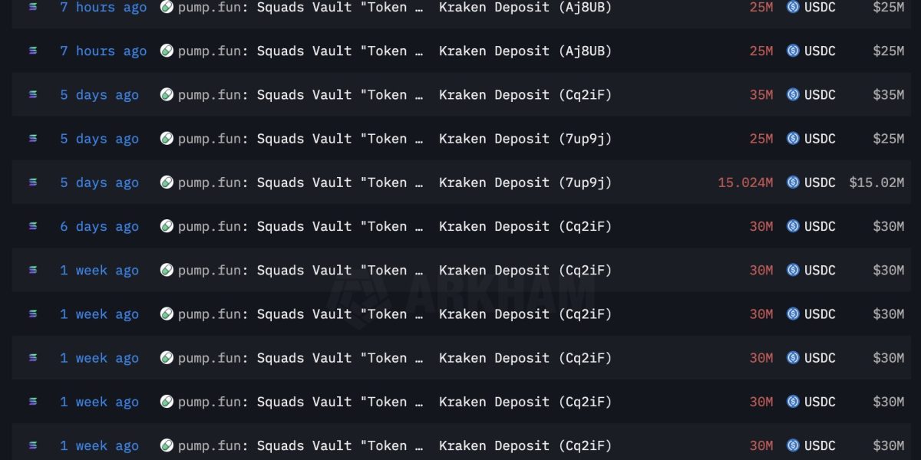Select the USDC token label in the 15.024M row
Image resolution: width=921 pixels, height=460 pixels.
[820, 182]
